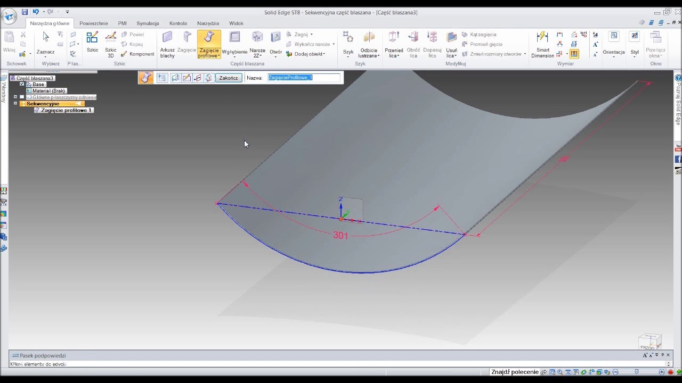This screenshot has height=383, width=682.
Task: Click the Komponent tool
Action: (138, 54)
